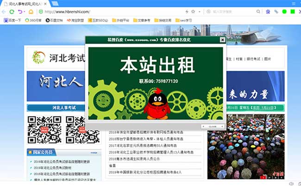Open the 2019年中国银联河北分公司 recruitment notice

pyautogui.click(x=145, y=172)
